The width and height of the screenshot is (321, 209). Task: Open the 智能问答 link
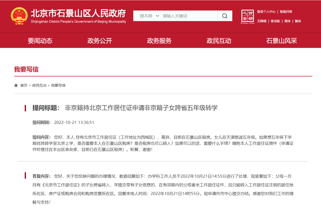point(286,12)
